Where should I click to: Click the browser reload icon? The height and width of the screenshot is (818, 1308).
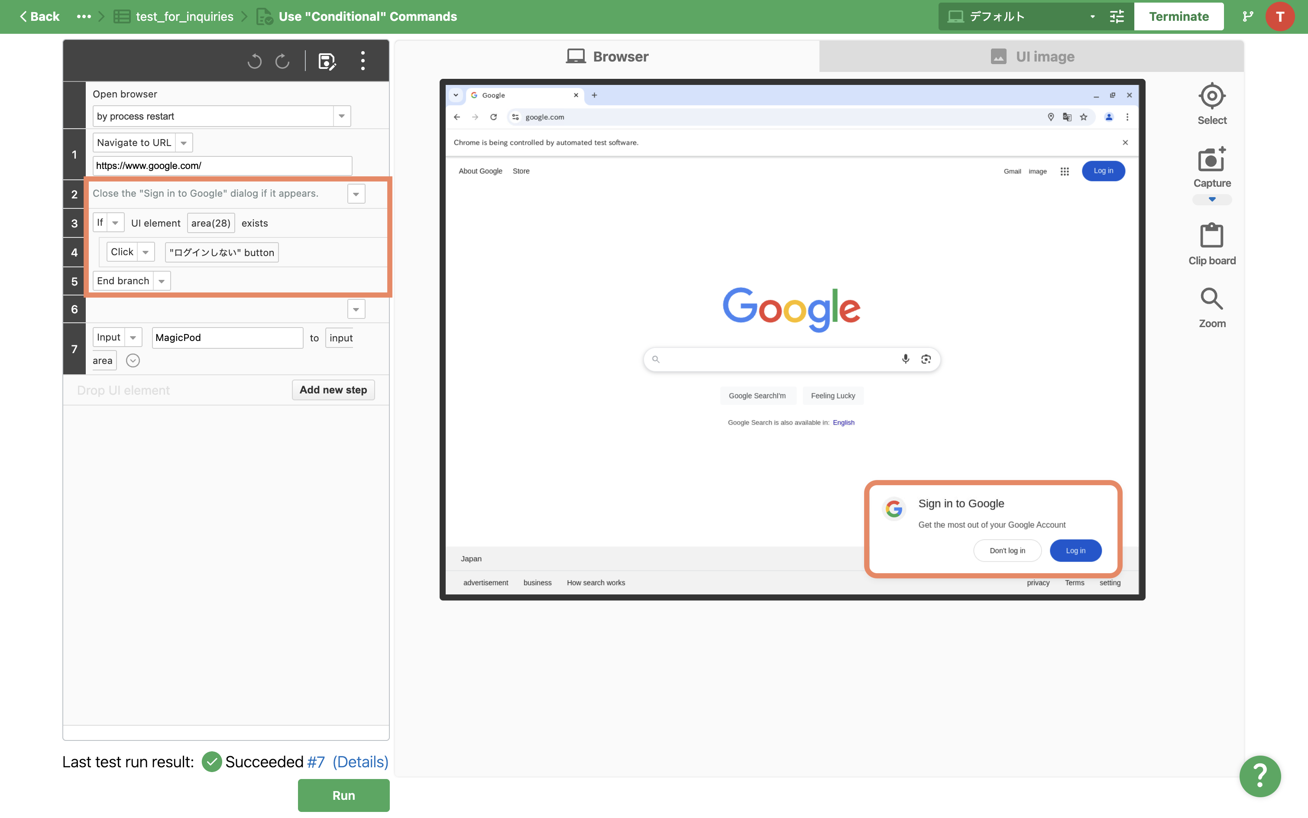(493, 117)
